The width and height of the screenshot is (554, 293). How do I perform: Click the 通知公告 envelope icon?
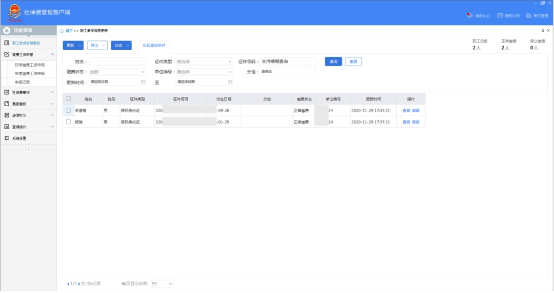[500, 16]
